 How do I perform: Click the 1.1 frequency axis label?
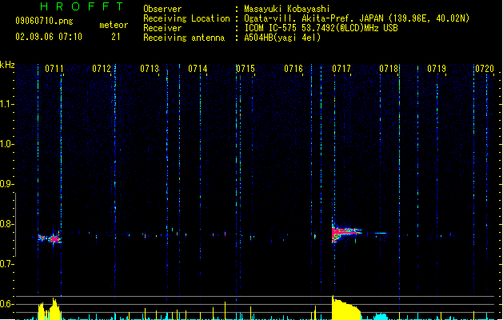click(x=6, y=104)
